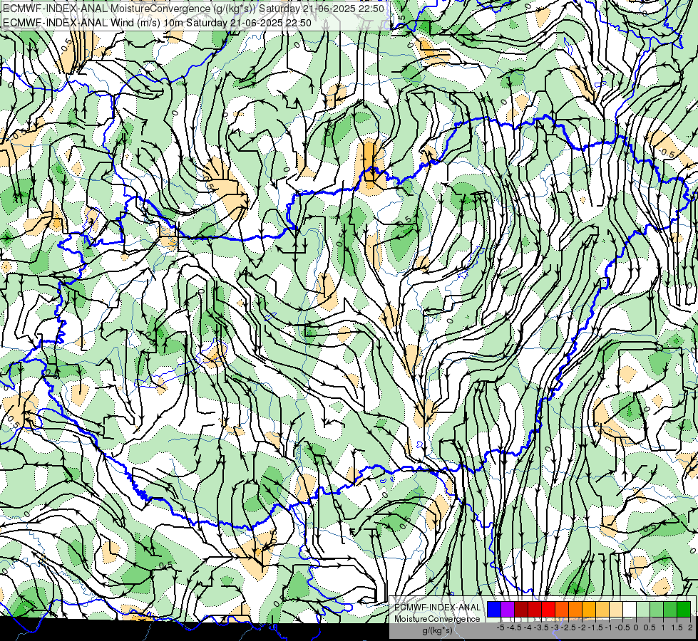Click the legend tick value '2'
Viewport: 698px width, 641px height.
690,627
